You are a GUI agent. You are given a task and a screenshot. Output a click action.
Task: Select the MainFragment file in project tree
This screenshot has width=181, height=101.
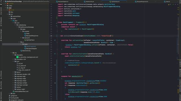point(30,46)
